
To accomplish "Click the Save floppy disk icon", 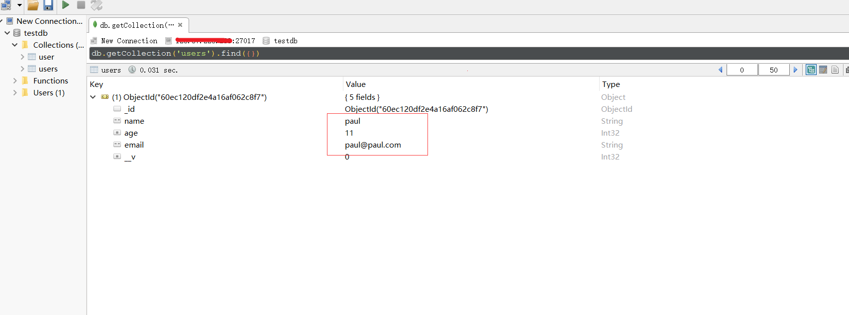I will coord(48,5).
